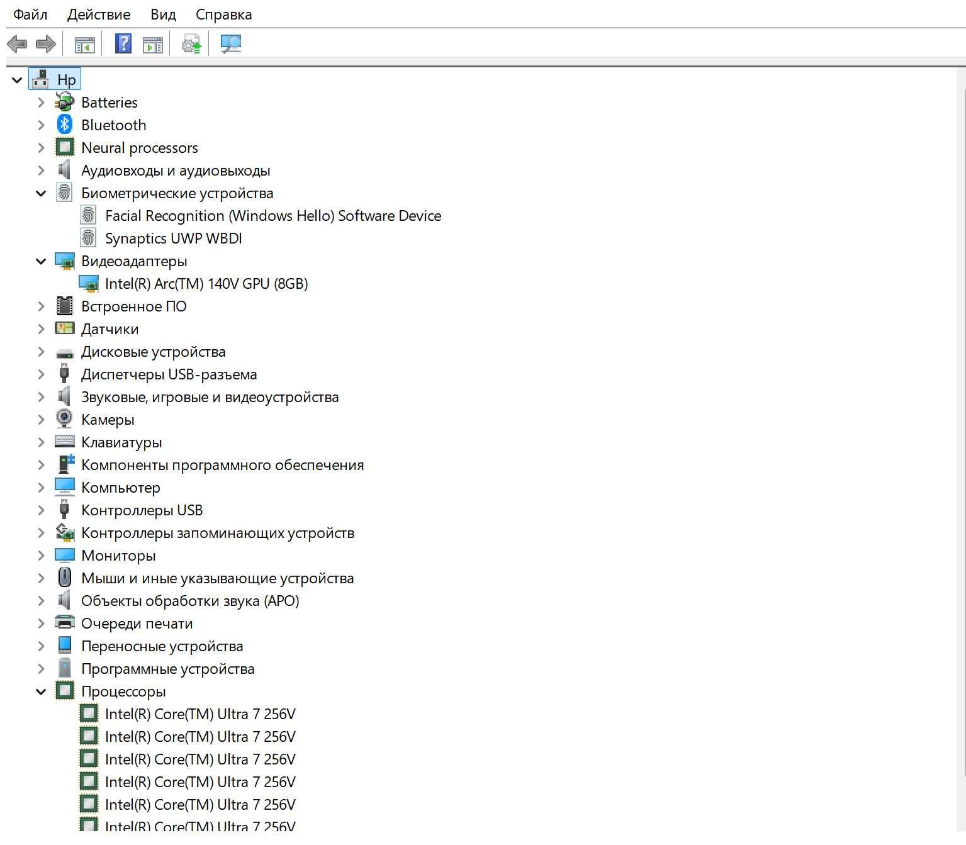966x845 pixels.
Task: Toggle the action pane toolbar icon
Action: pyautogui.click(x=153, y=44)
